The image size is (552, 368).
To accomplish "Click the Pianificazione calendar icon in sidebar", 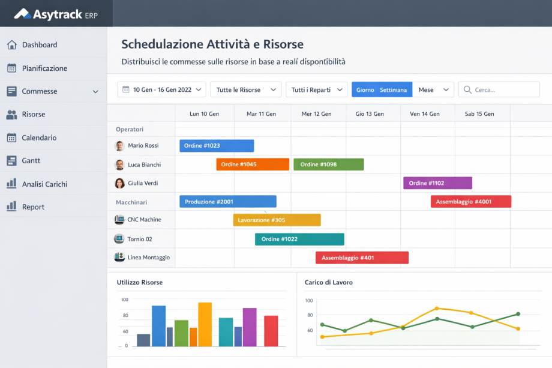I will coord(11,68).
